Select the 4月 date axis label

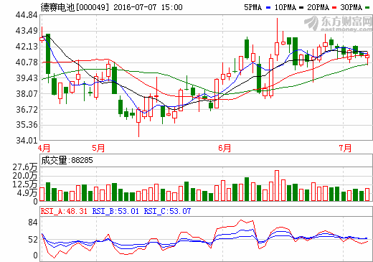44,149
